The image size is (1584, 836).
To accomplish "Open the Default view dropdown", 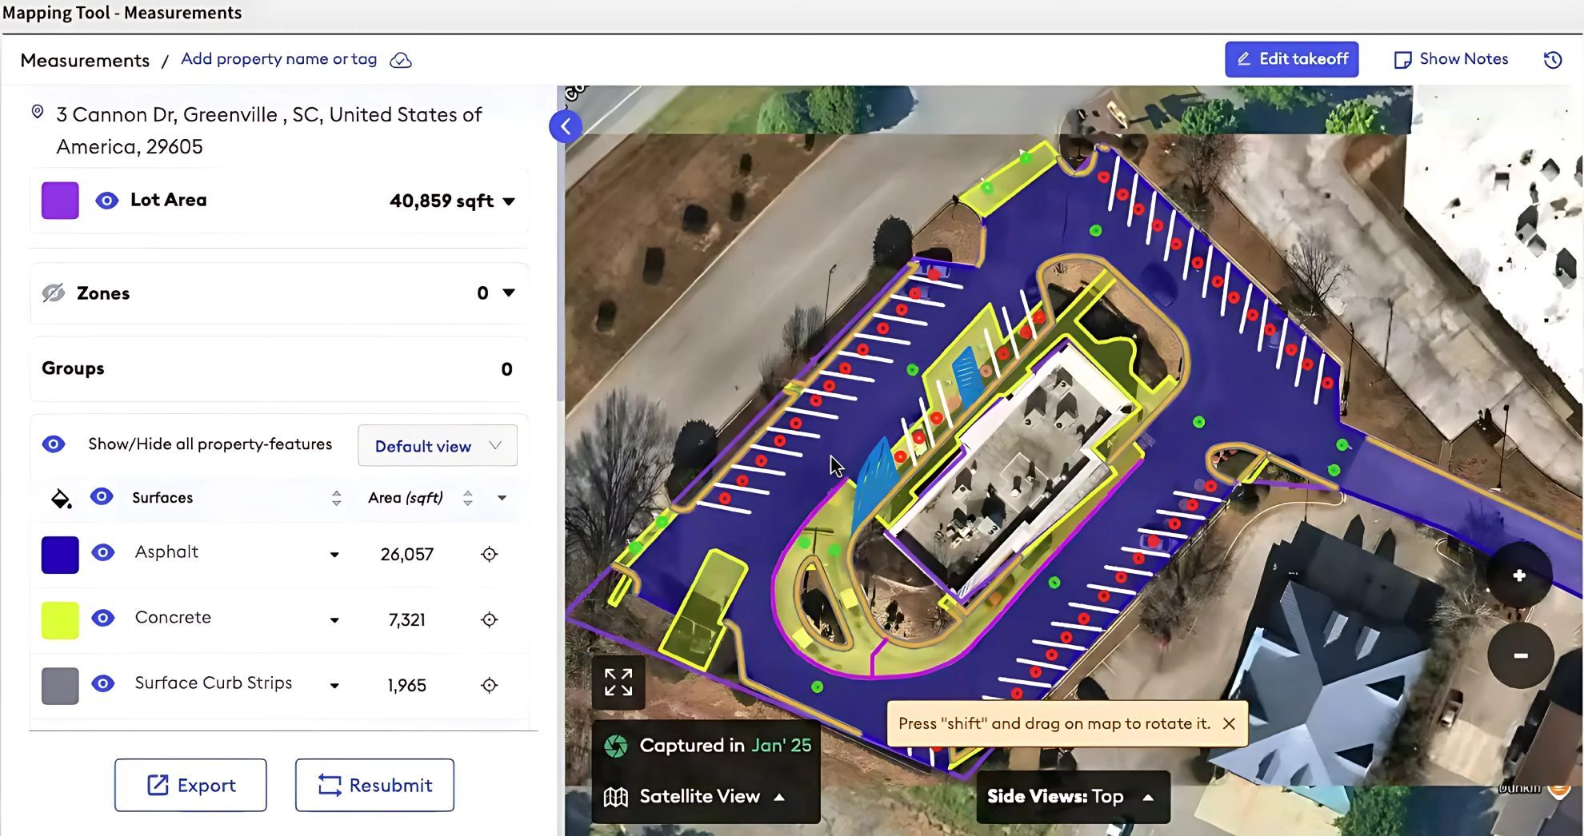I will pyautogui.click(x=437, y=446).
